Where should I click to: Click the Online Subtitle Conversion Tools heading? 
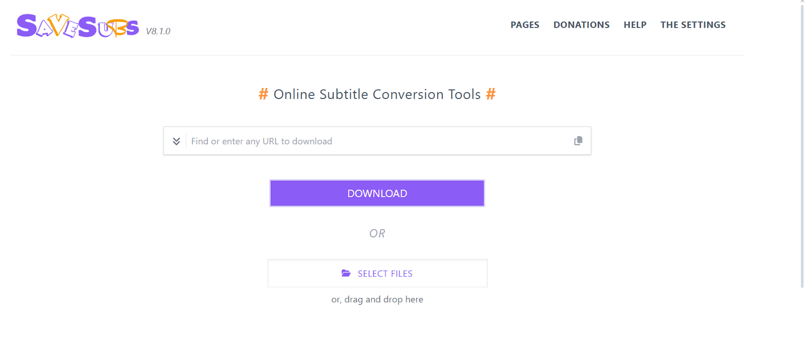[376, 94]
